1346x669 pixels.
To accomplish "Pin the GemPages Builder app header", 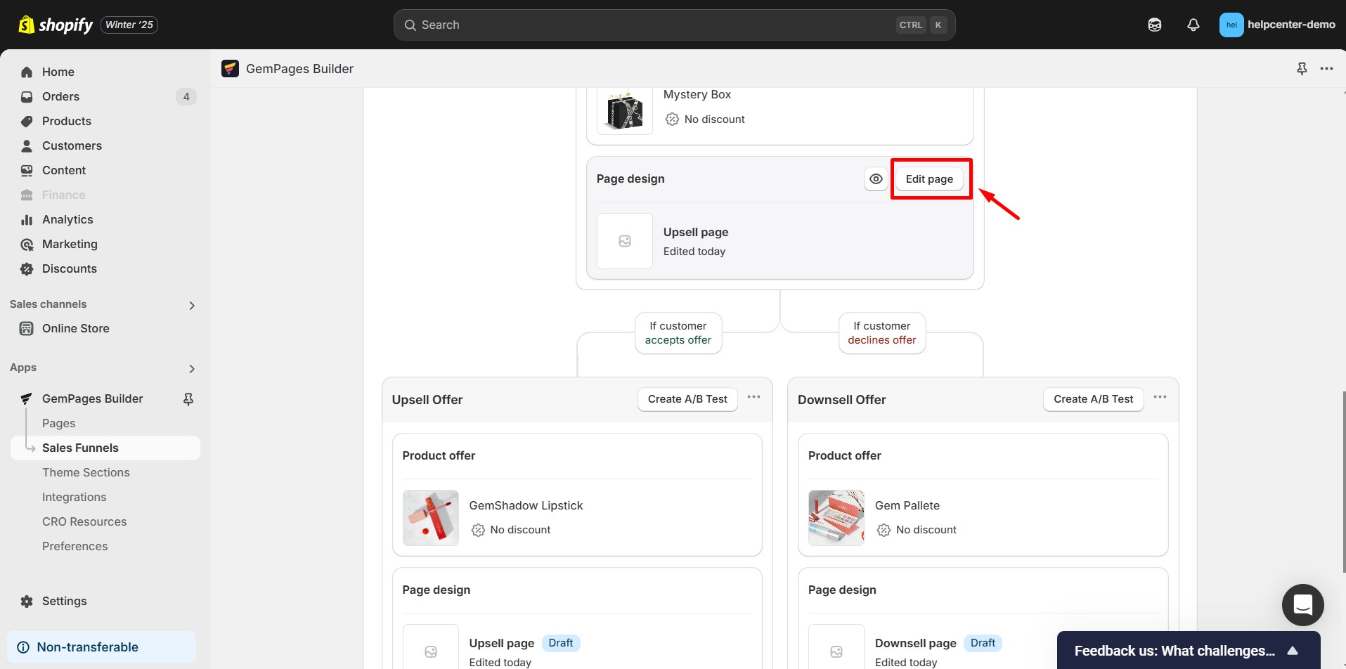I will (1301, 68).
